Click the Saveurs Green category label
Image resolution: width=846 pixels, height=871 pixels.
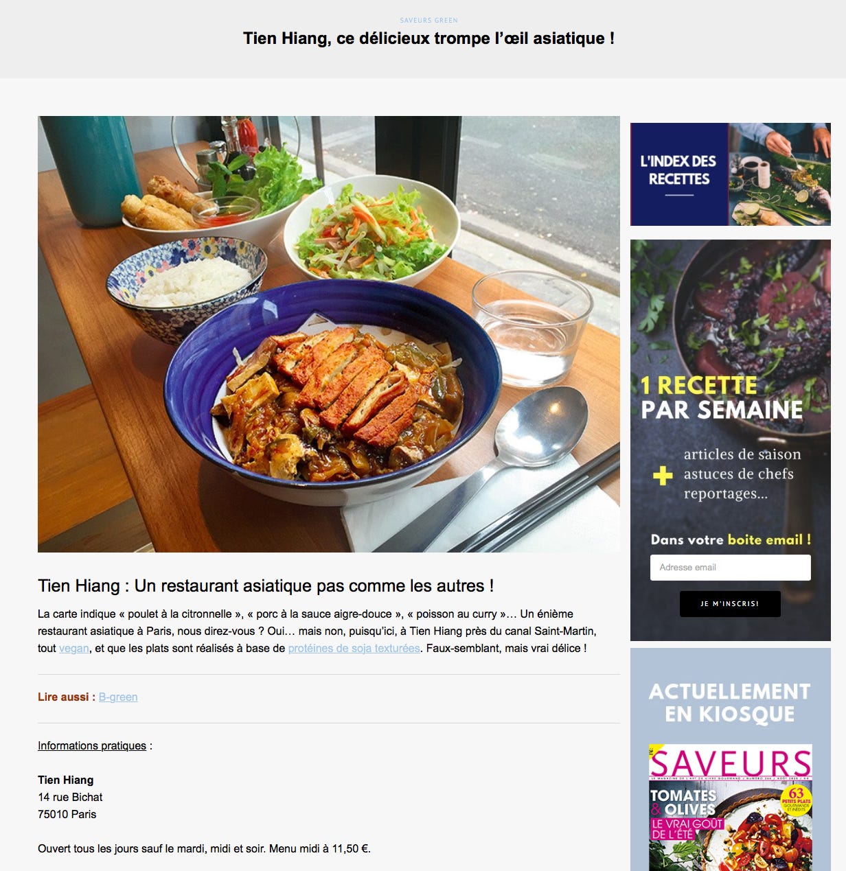[x=428, y=21]
